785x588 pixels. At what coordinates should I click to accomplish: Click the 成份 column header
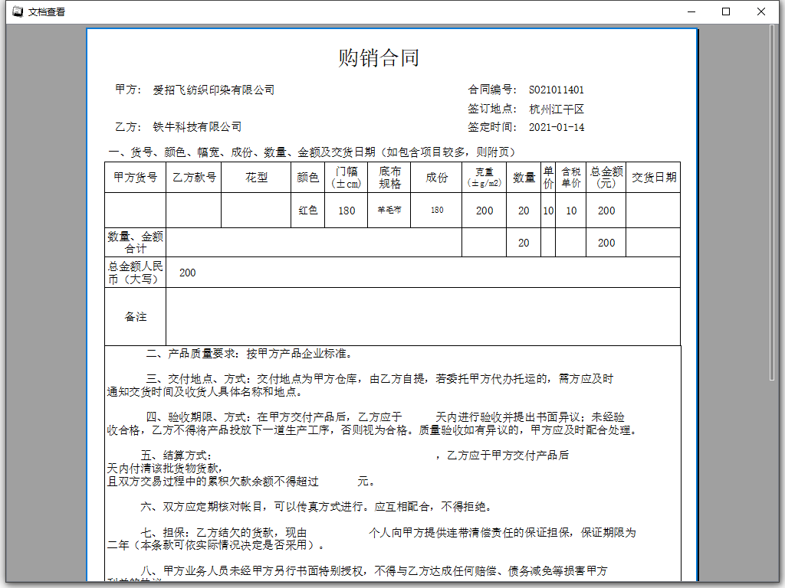pyautogui.click(x=436, y=178)
